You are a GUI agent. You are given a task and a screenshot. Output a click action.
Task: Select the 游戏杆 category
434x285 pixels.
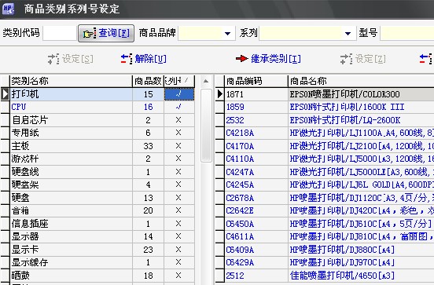[71, 159]
